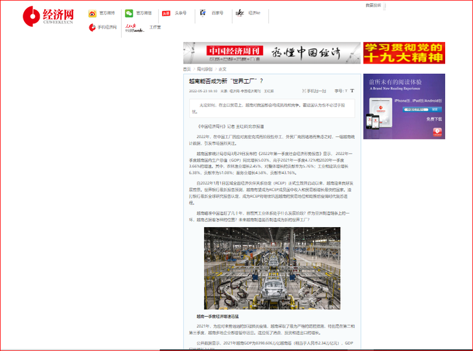Click the 经济网 CEWEEKLY.CN logo
The height and width of the screenshot is (351, 473).
[48, 16]
